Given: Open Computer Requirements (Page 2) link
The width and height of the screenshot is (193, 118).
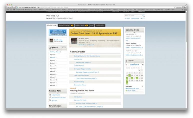Looking at the screenshot, I should coord(87,72).
